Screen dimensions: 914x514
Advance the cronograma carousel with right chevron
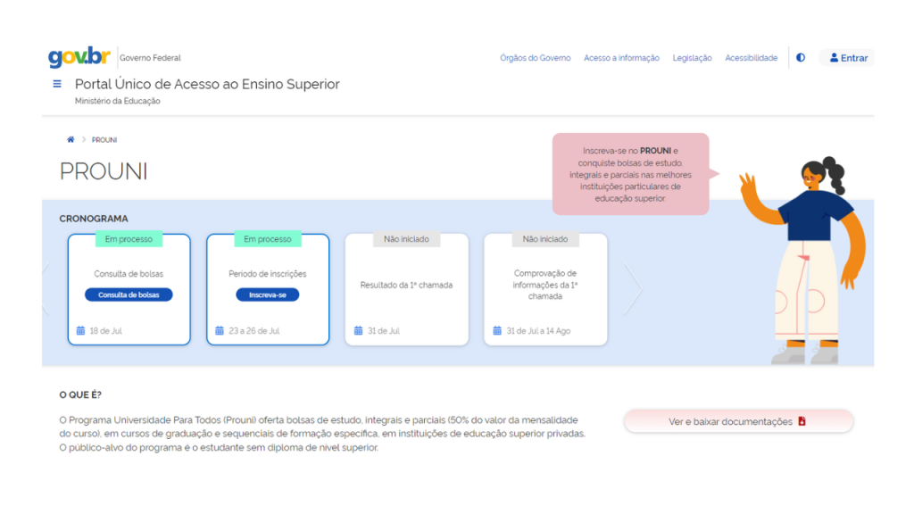[633, 288]
